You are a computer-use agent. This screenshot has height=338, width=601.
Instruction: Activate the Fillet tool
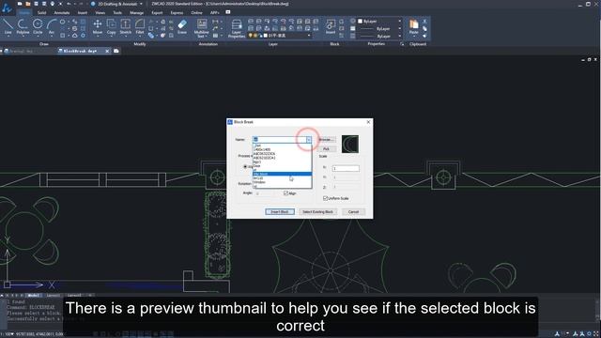click(140, 27)
